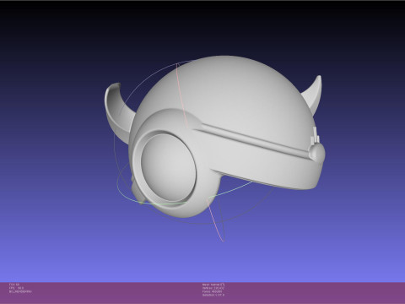
Task: Click the FOV readout in info bar
Action: pos(14,285)
